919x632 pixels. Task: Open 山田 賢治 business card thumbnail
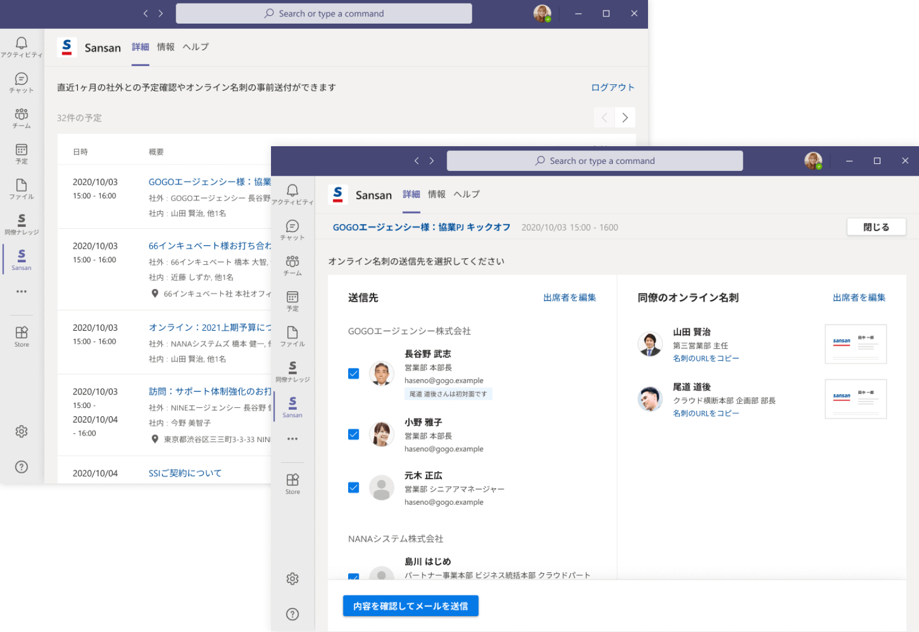[x=855, y=344]
